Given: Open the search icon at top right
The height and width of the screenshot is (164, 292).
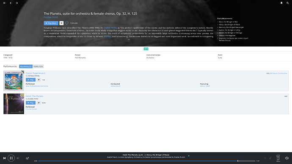Looking at the screenshot, I should click(287, 3).
